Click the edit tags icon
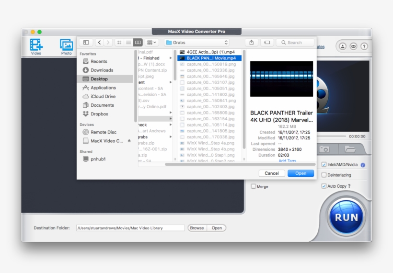This screenshot has width=393, height=273. pos(267,42)
